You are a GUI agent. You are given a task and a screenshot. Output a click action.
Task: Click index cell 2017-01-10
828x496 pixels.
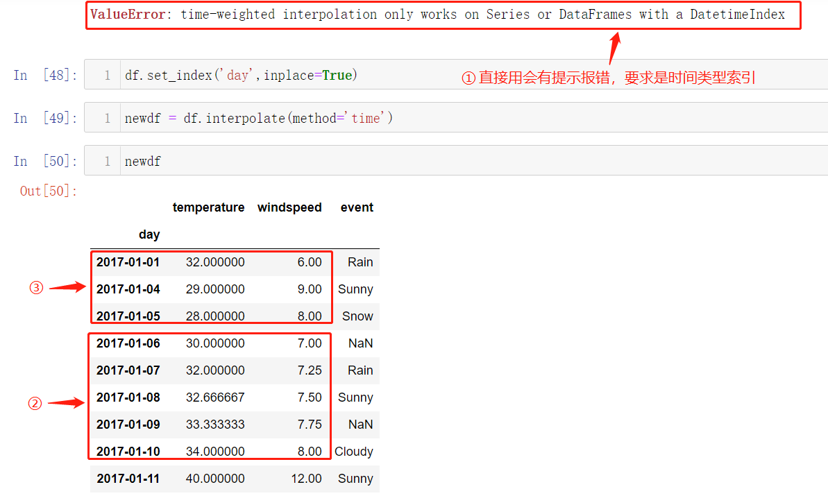tap(128, 452)
